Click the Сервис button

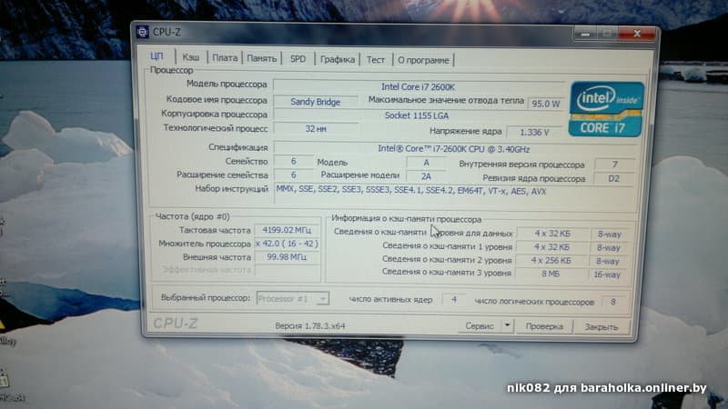click(480, 326)
